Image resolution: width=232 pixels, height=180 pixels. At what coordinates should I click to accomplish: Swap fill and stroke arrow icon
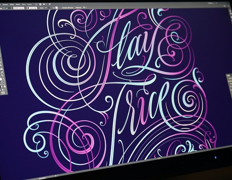[3, 78]
